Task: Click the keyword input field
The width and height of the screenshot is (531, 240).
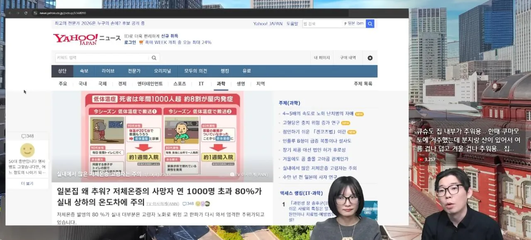Action: click(x=102, y=58)
